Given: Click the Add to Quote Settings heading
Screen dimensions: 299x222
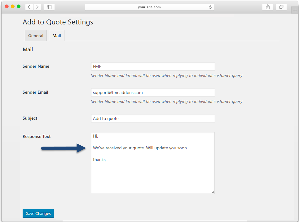Looking at the screenshot, I should pos(58,22).
